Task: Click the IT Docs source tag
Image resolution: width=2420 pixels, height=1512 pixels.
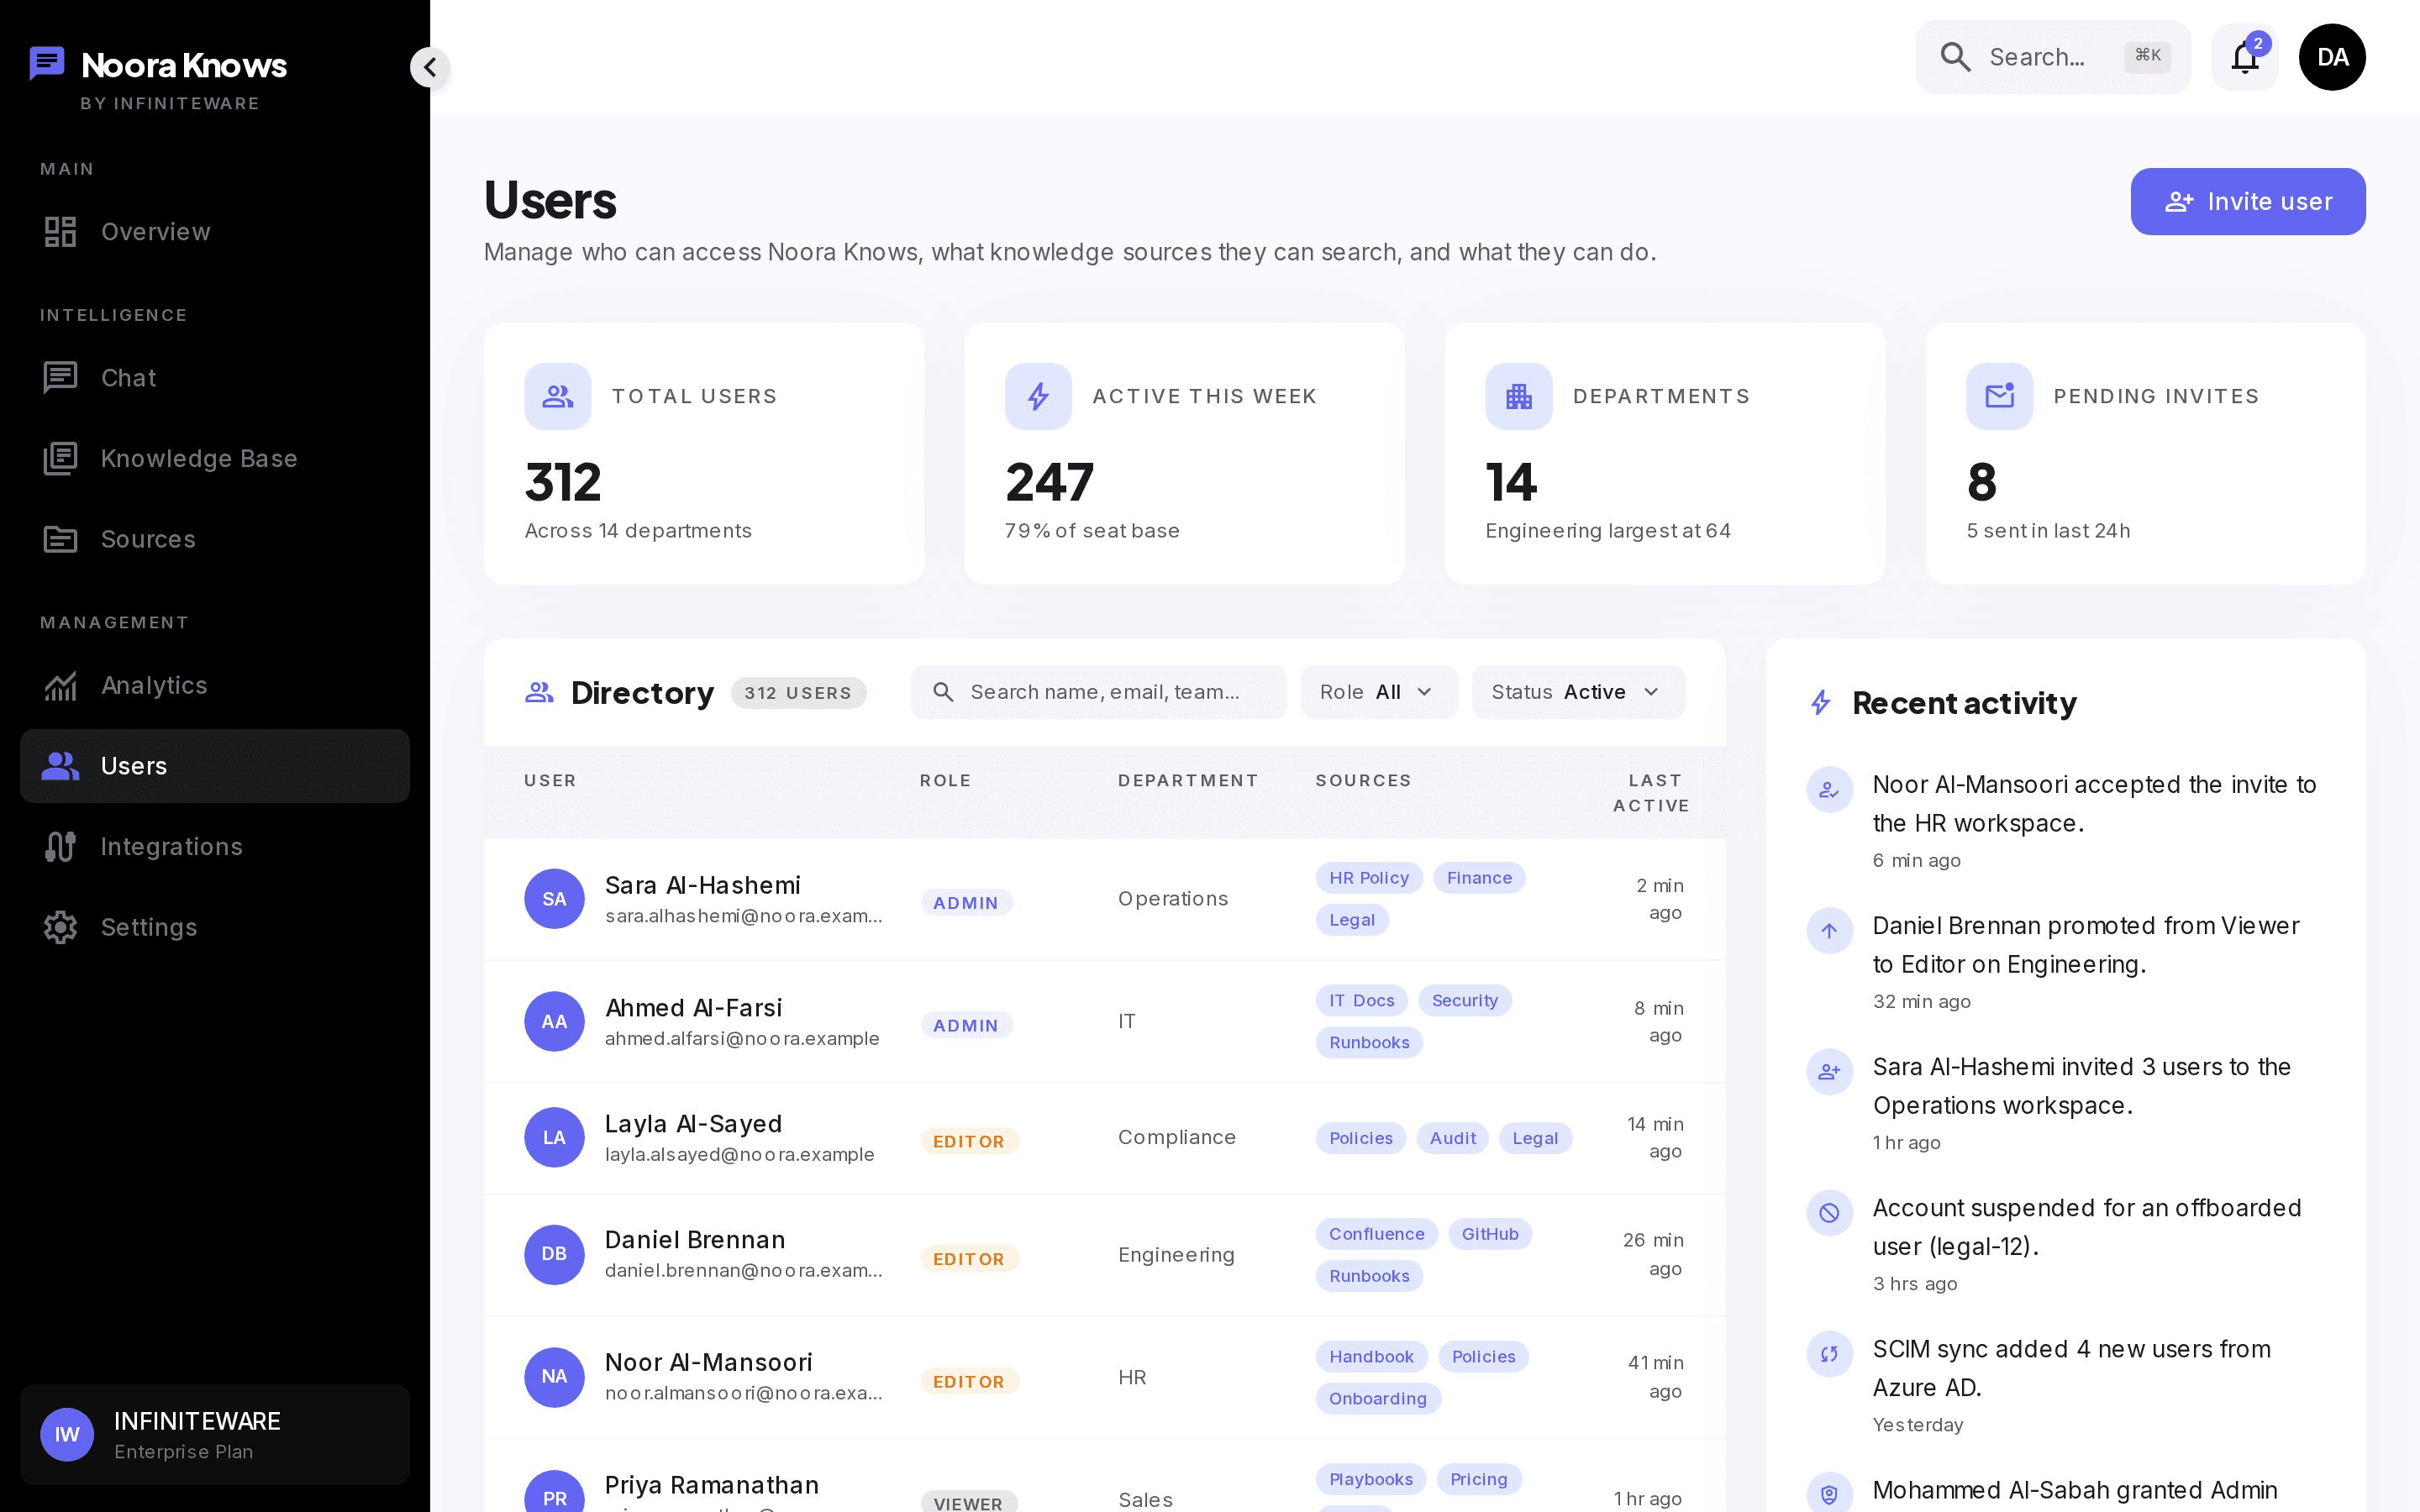Action: [1361, 1000]
